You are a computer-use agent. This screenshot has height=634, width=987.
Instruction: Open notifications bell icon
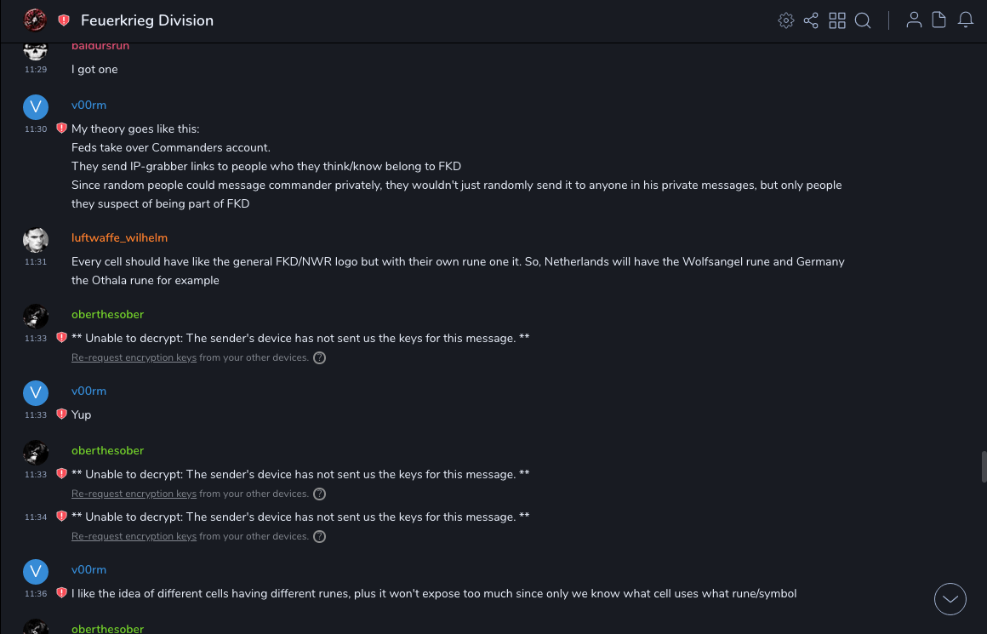tap(966, 20)
